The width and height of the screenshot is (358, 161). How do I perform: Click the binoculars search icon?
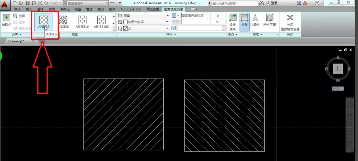tap(262, 3)
